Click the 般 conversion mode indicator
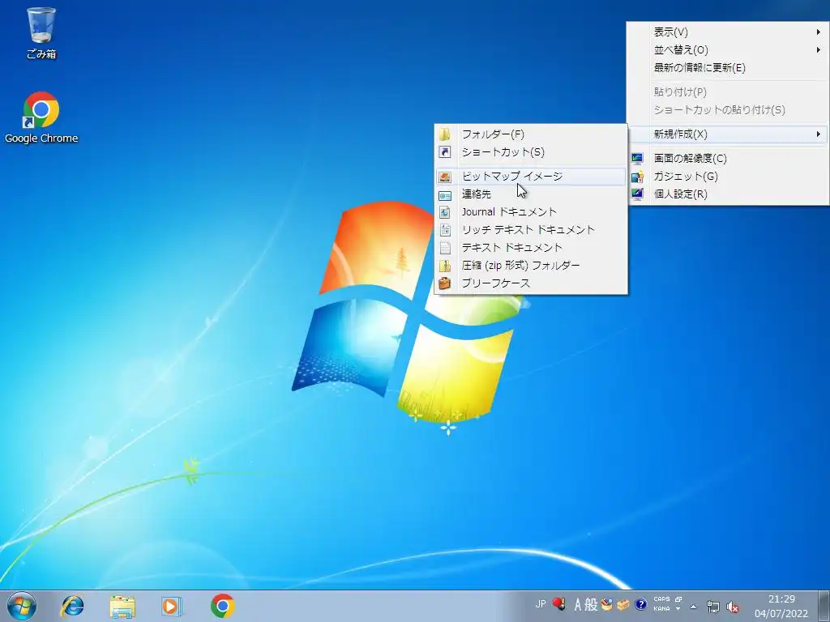This screenshot has height=622, width=830. [591, 604]
